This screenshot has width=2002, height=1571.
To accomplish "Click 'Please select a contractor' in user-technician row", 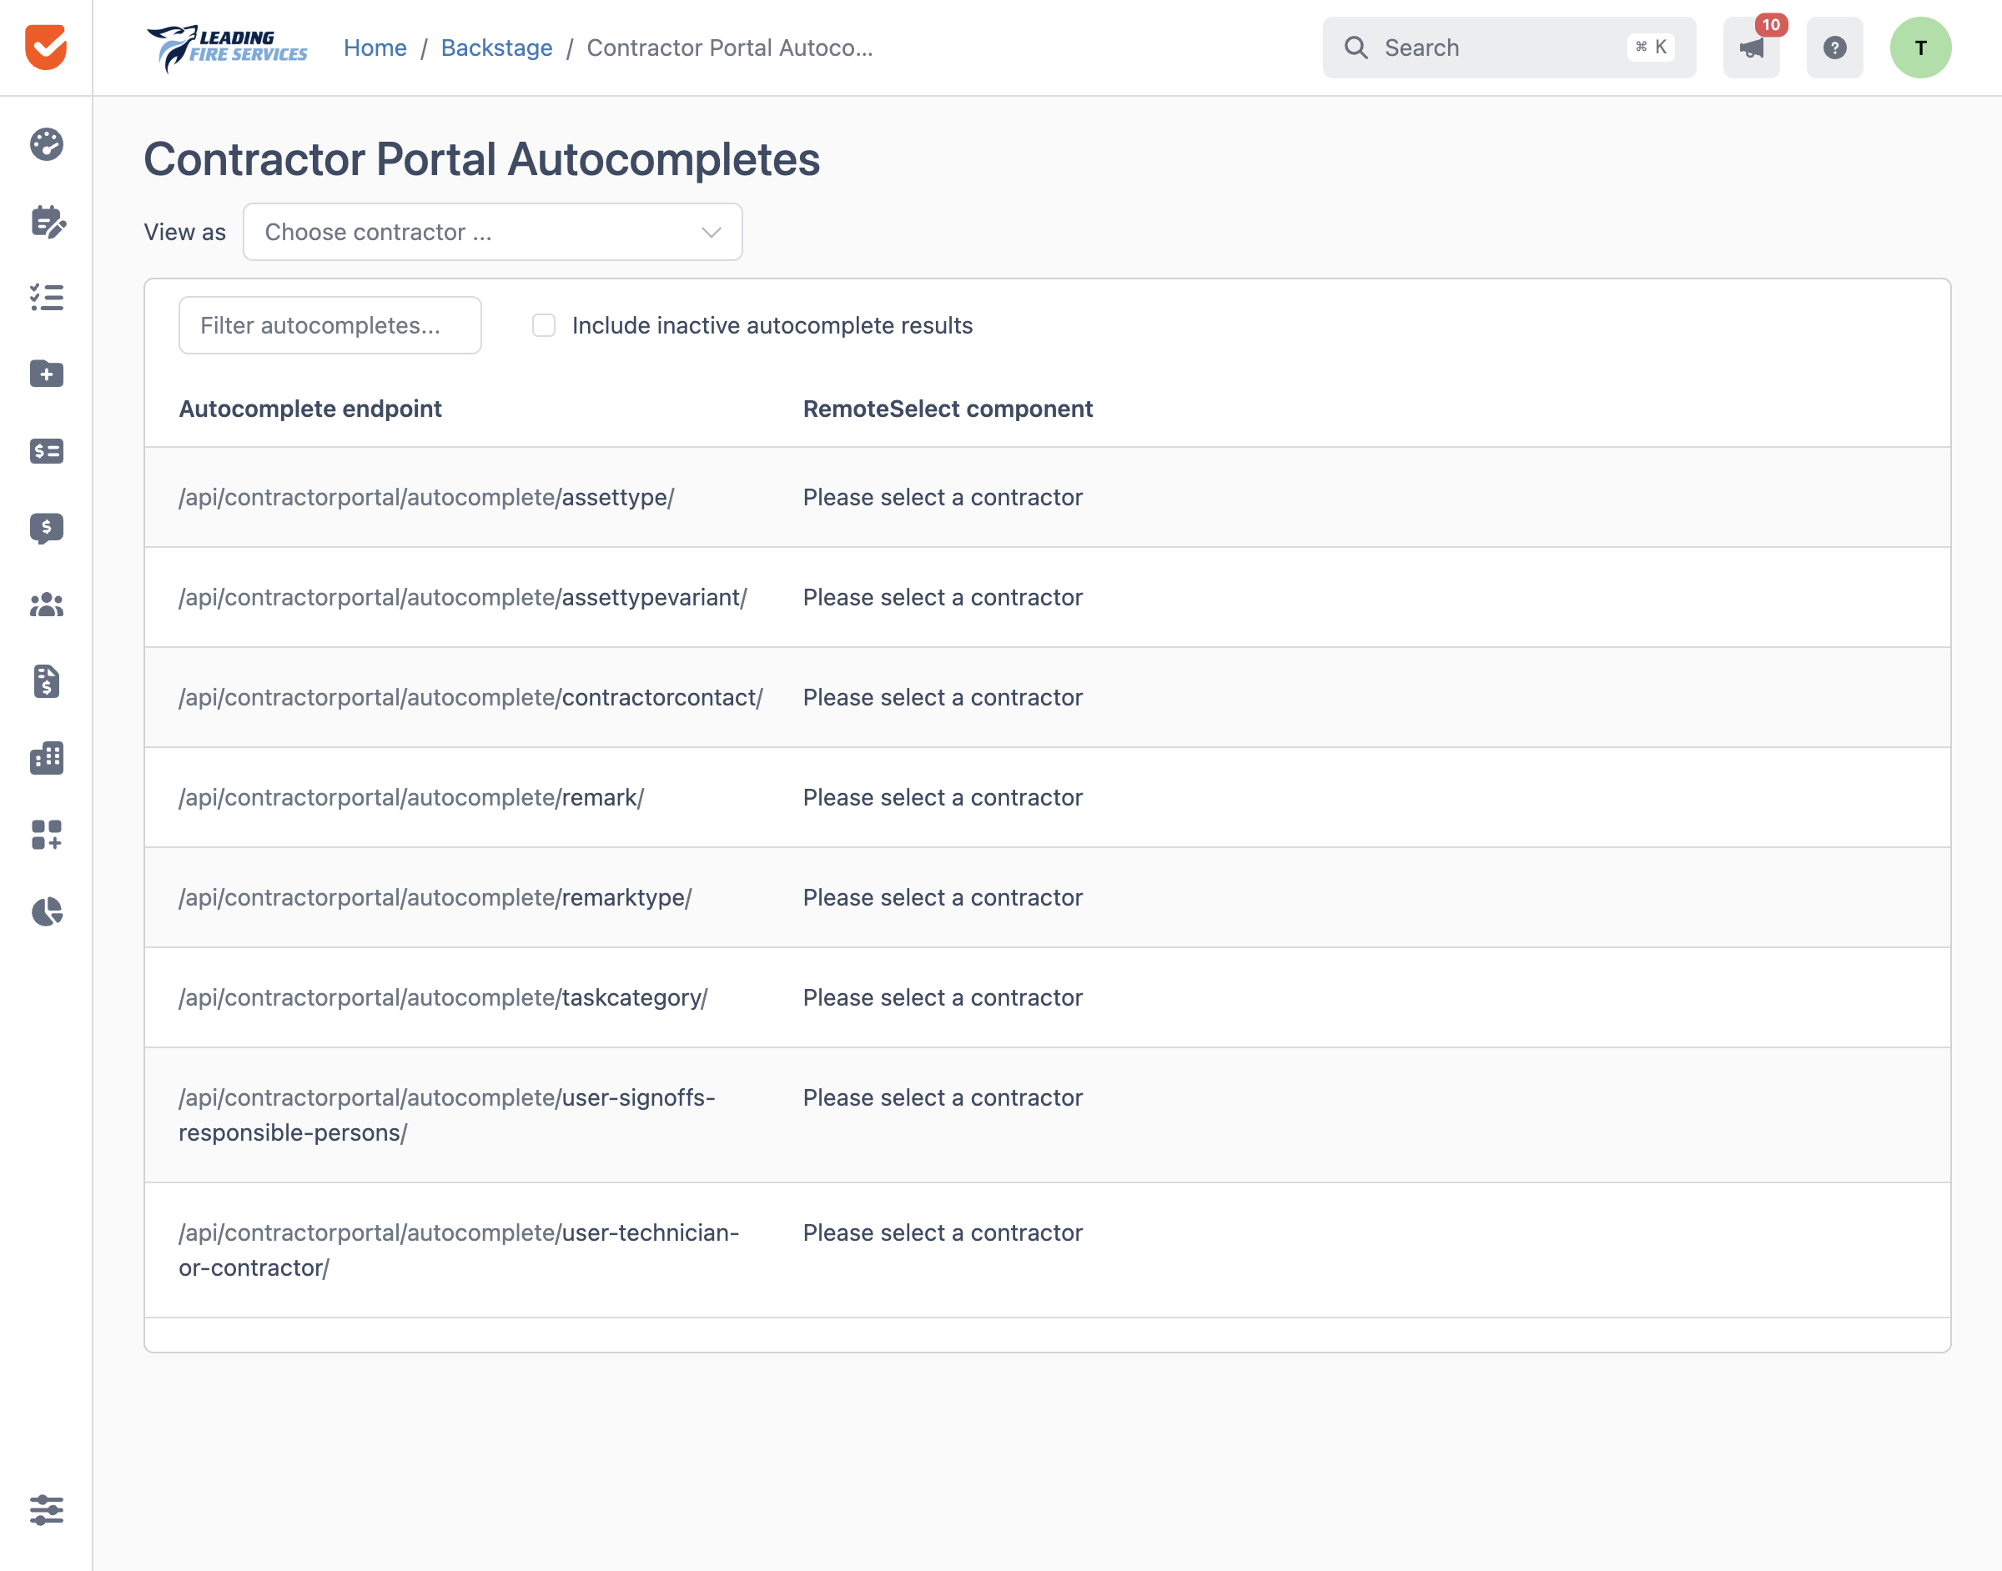I will click(x=942, y=1233).
